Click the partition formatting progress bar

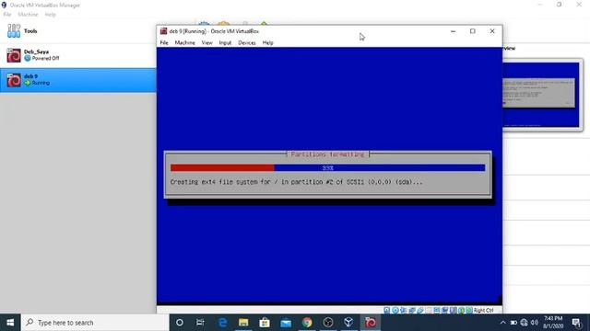point(328,167)
